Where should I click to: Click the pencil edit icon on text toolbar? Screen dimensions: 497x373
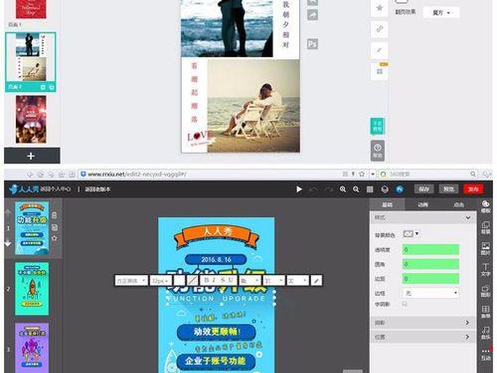316,280
